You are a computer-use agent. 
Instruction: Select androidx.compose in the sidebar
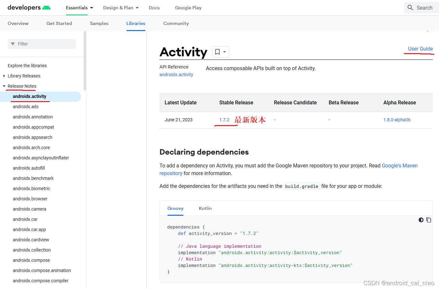pyautogui.click(x=31, y=260)
